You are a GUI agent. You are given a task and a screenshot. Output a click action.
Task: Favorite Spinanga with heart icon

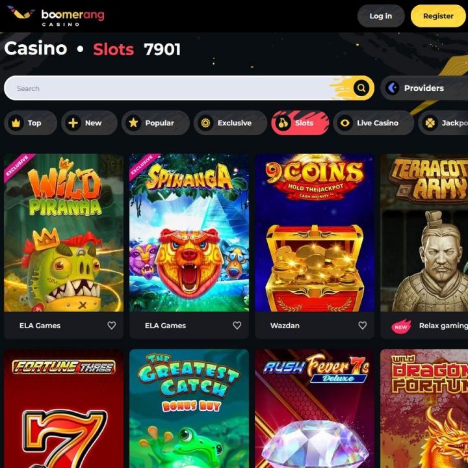point(237,326)
